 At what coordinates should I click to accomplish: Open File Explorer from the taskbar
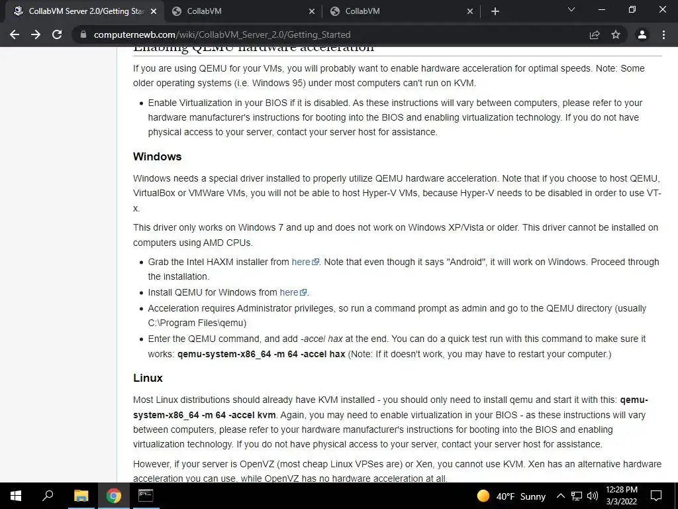81,496
